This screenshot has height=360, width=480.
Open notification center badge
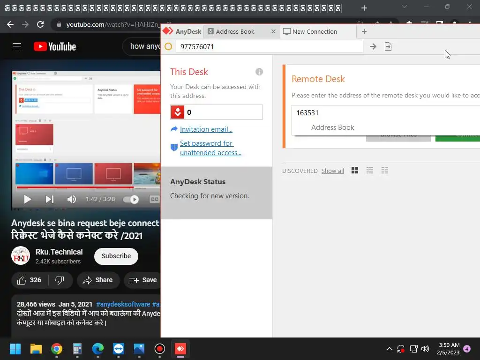467,349
